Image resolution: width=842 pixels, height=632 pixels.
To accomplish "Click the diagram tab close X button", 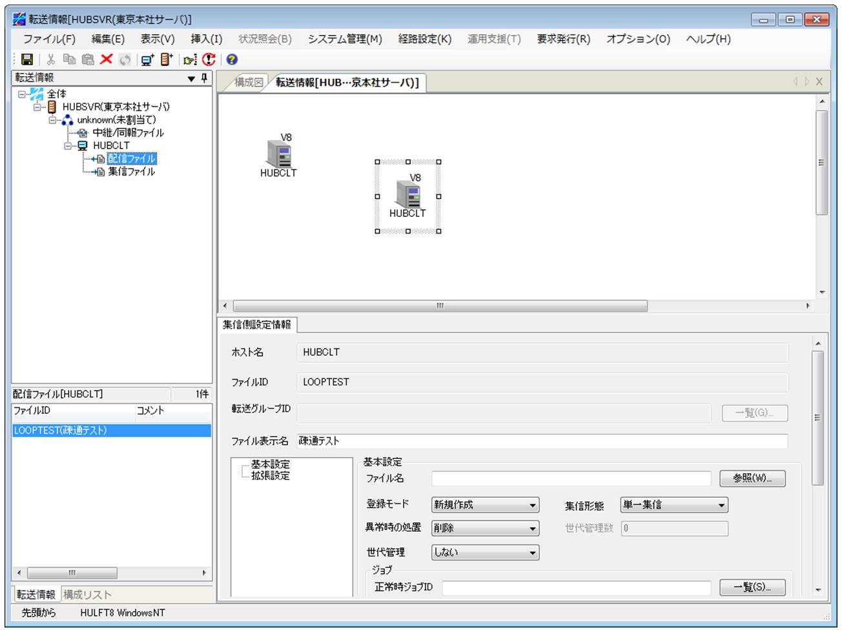I will click(x=819, y=81).
